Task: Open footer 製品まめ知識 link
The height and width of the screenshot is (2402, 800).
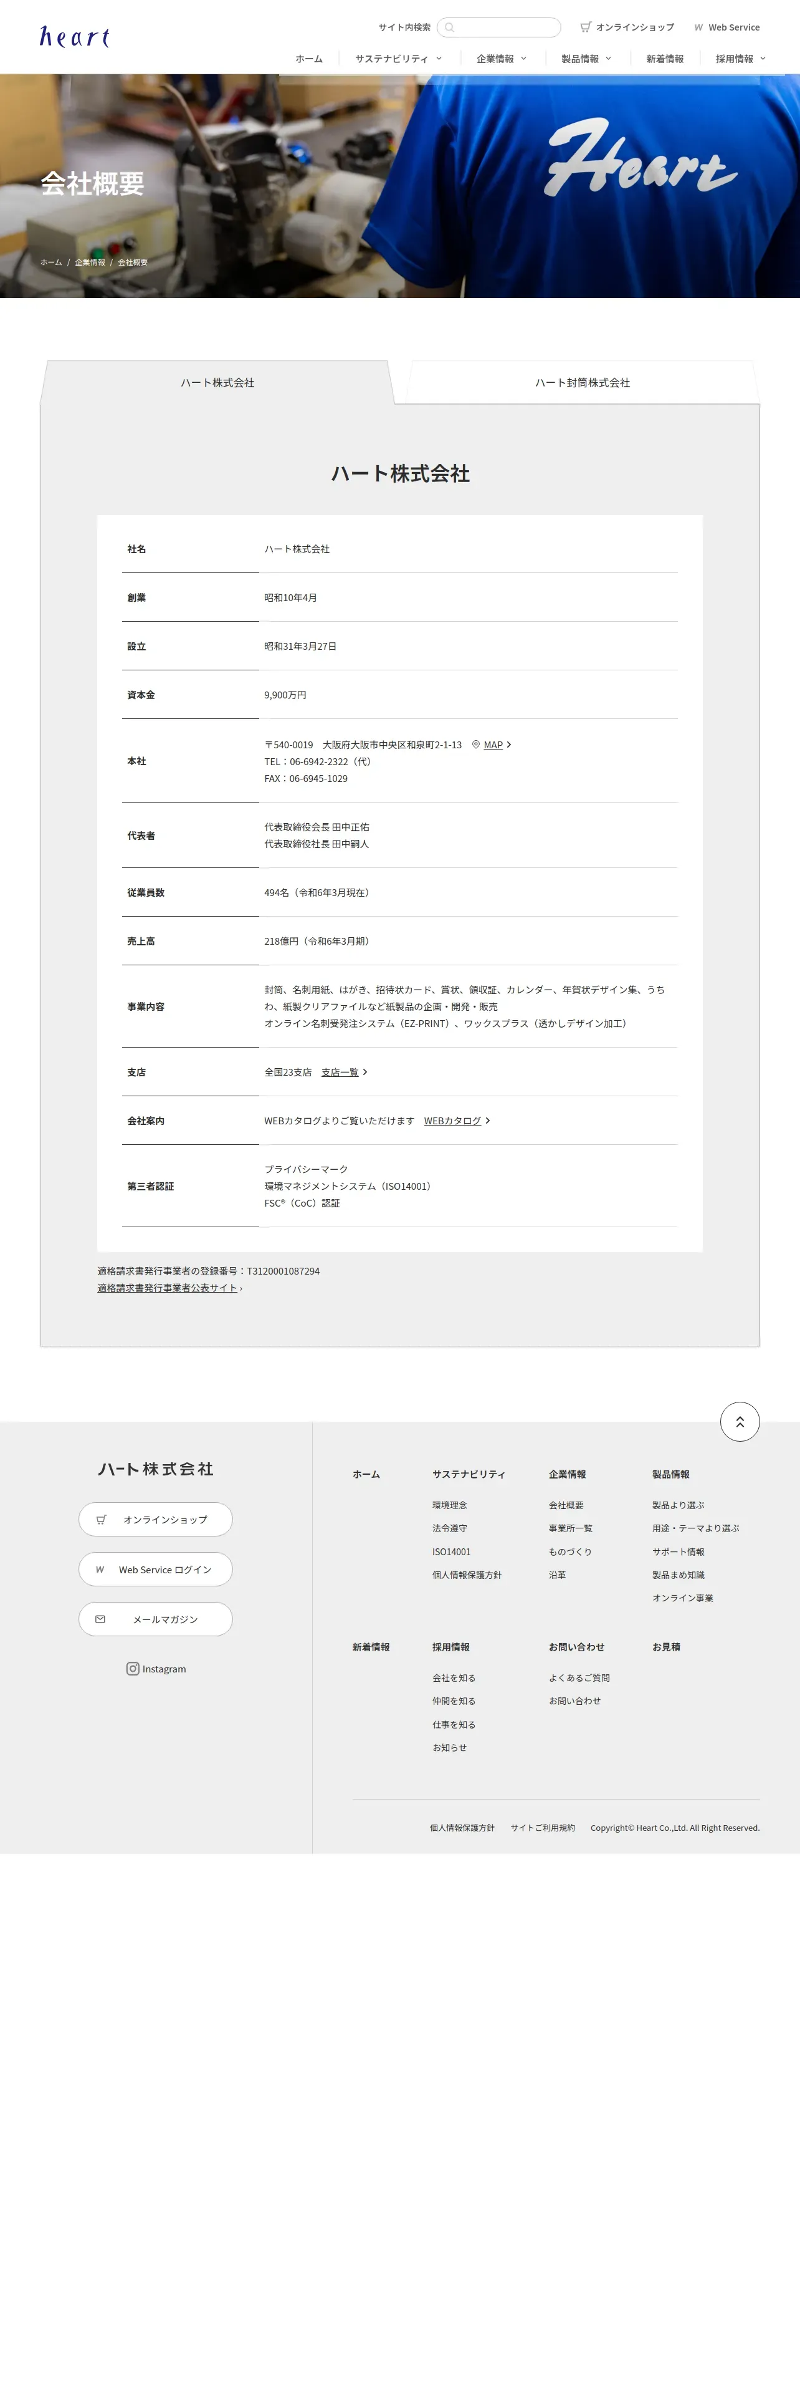Action: coord(678,1575)
